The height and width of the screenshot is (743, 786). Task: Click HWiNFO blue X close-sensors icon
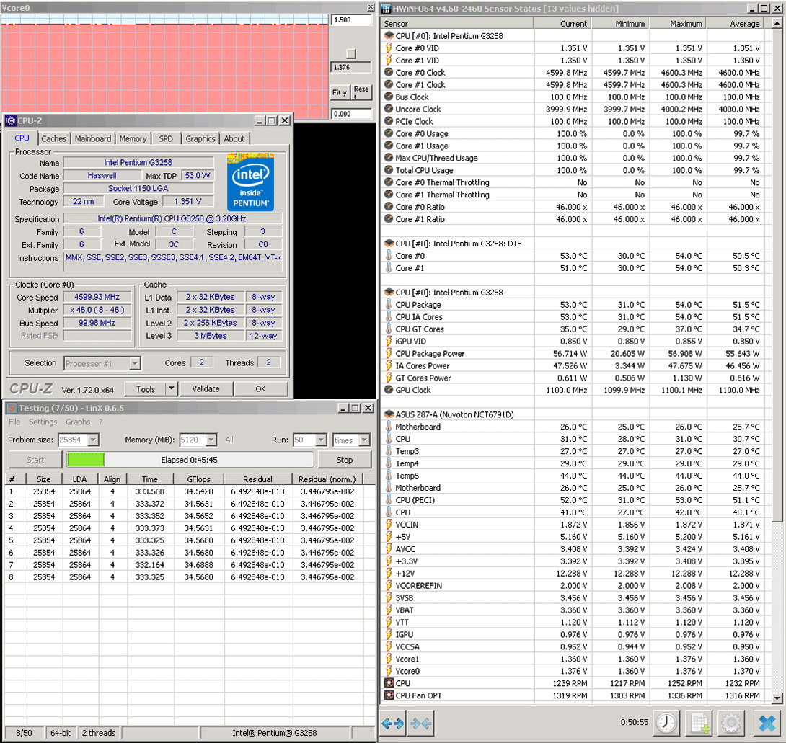(x=767, y=723)
